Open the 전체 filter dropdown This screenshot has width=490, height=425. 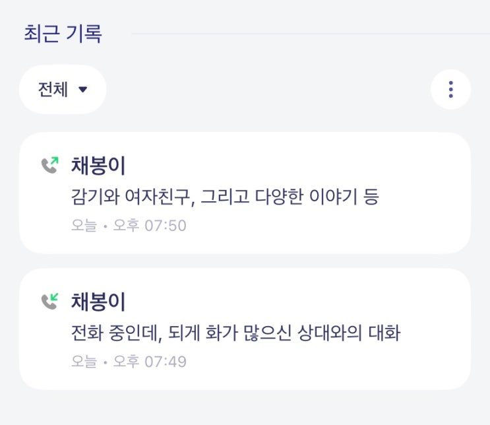63,89
